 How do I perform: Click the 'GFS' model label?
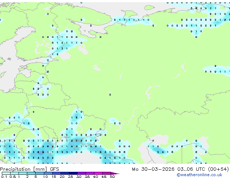[x=54, y=169]
